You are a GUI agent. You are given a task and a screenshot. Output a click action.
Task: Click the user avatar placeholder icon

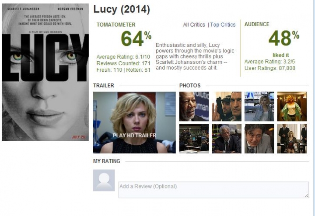[x=104, y=180]
